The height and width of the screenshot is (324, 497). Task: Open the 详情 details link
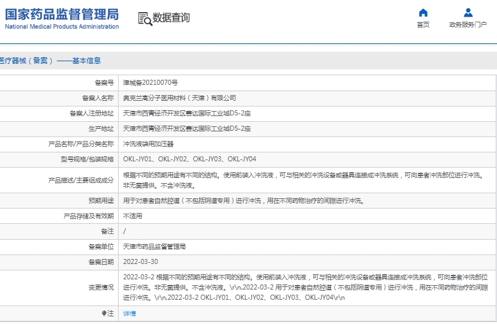[x=130, y=313]
